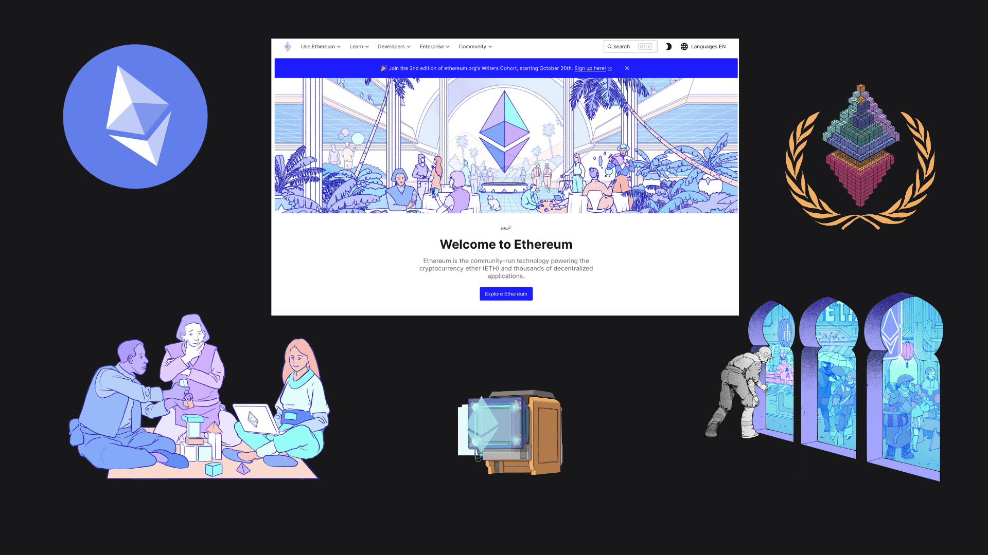Click the retro computer with ETH screen icon
The height and width of the screenshot is (555, 988).
click(x=509, y=431)
